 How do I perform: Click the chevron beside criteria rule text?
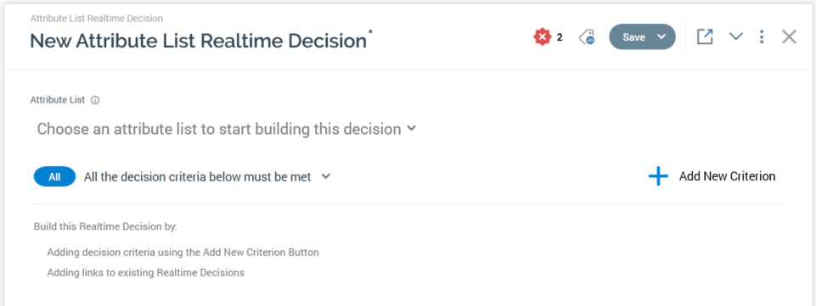coord(326,176)
